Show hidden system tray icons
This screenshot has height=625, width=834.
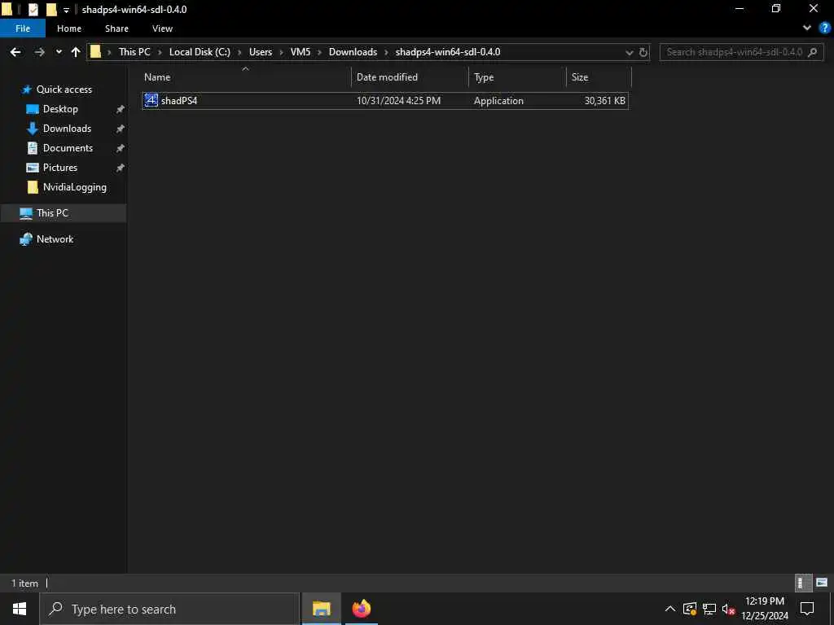coord(670,609)
